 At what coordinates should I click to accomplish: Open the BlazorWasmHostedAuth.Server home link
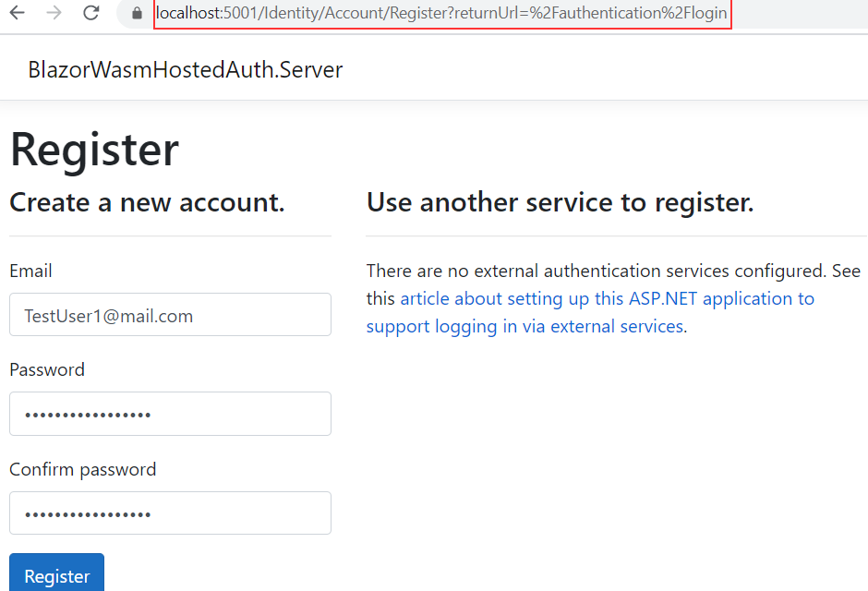[x=185, y=69]
